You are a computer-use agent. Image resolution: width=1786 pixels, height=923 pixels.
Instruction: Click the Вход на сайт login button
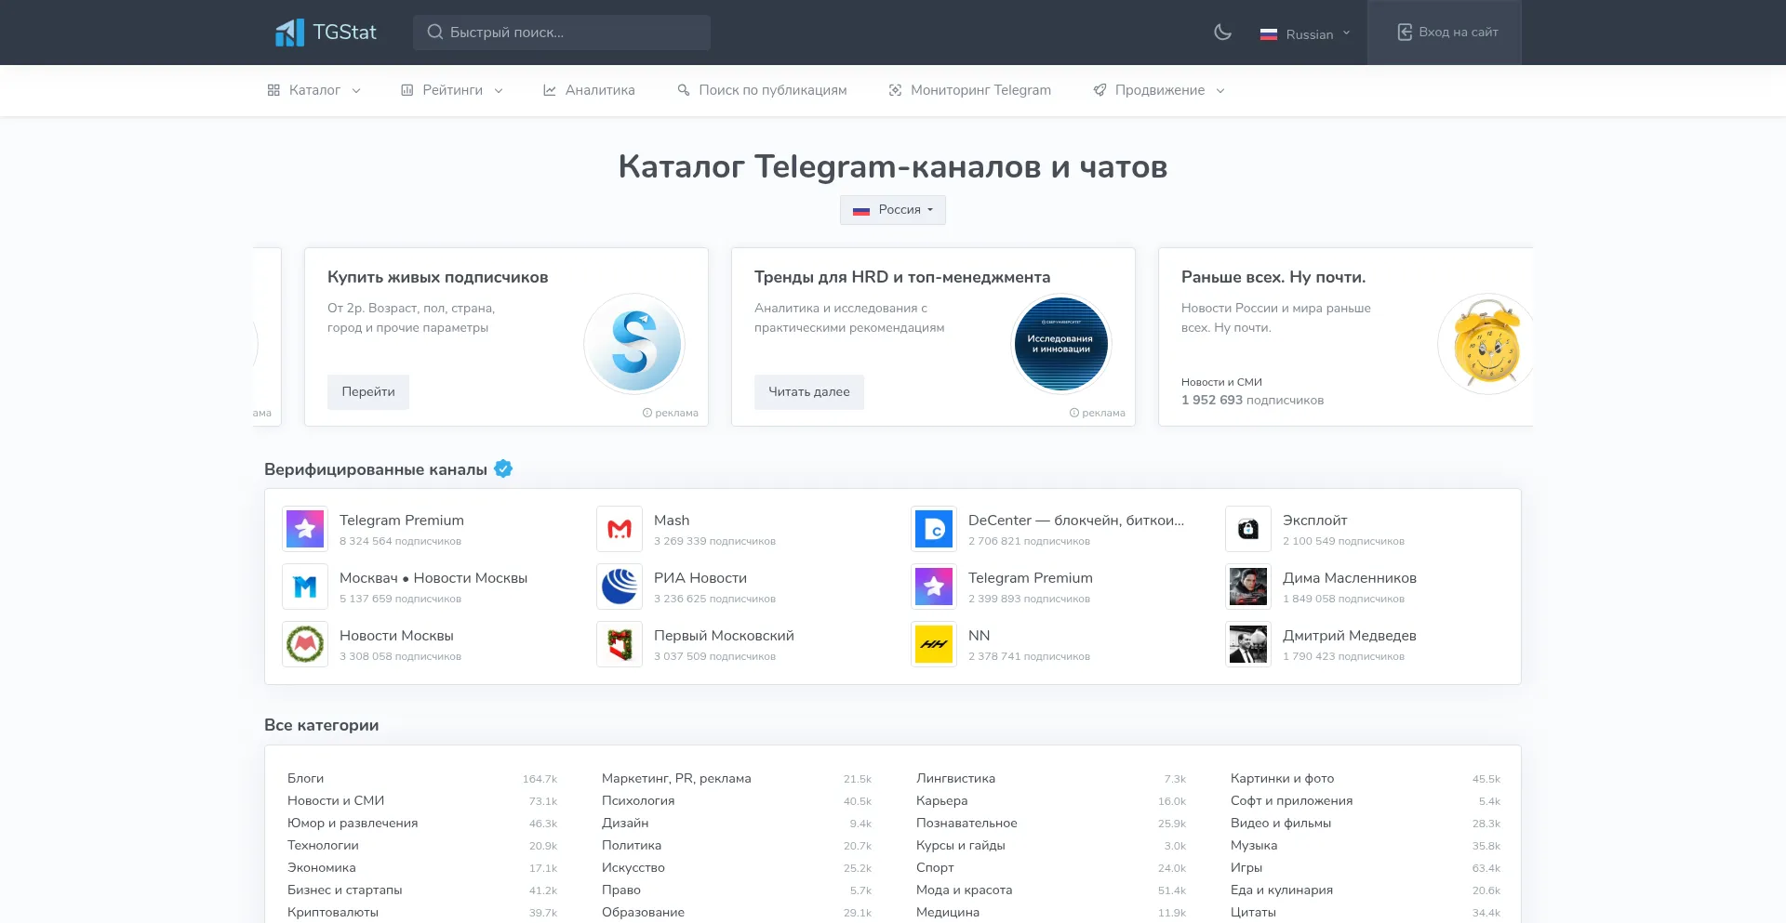click(x=1446, y=33)
